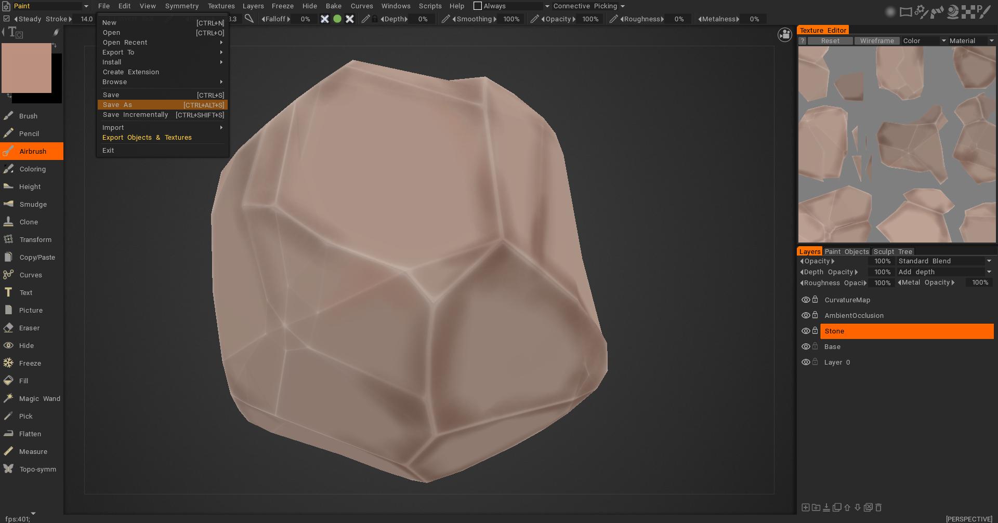Image resolution: width=998 pixels, height=523 pixels.
Task: Select the Eraser tool
Action: [x=32, y=328]
